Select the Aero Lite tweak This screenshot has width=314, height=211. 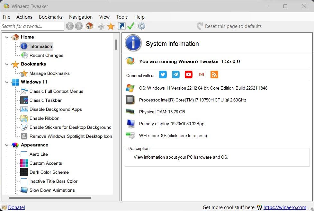tap(39, 154)
